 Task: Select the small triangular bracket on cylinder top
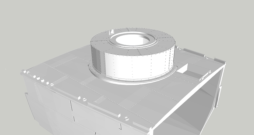click(x=112, y=32)
